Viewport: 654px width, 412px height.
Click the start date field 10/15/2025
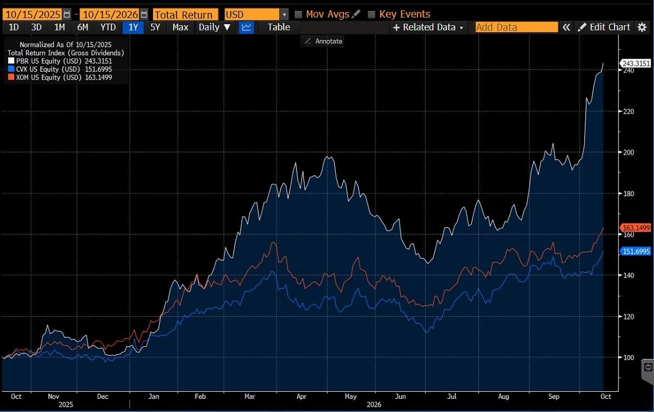(33, 15)
